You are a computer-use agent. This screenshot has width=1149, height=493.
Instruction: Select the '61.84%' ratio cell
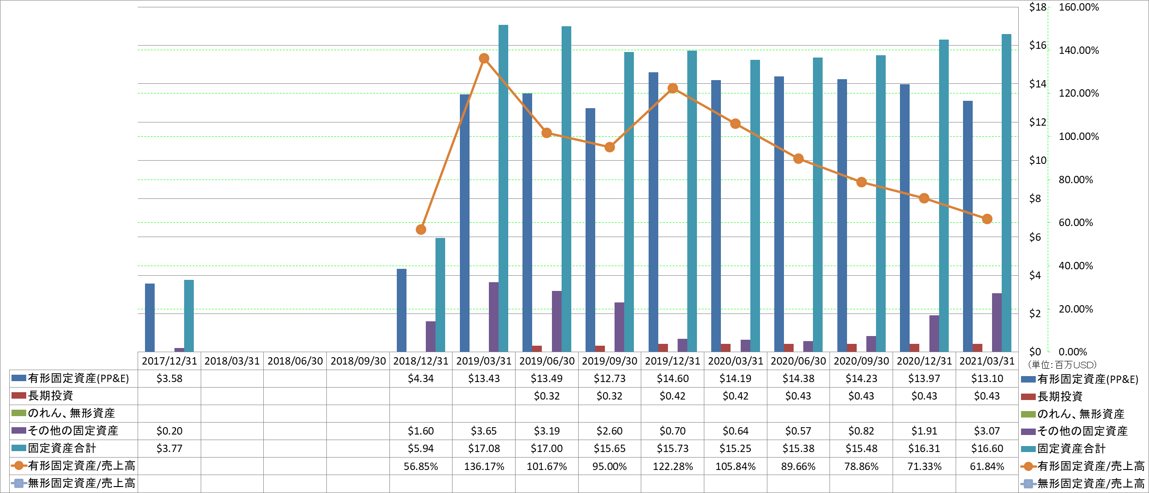(987, 466)
